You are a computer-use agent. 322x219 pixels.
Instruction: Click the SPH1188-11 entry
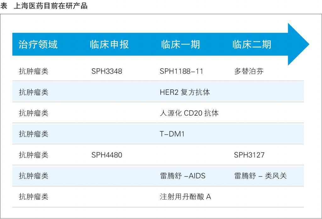[181, 71]
